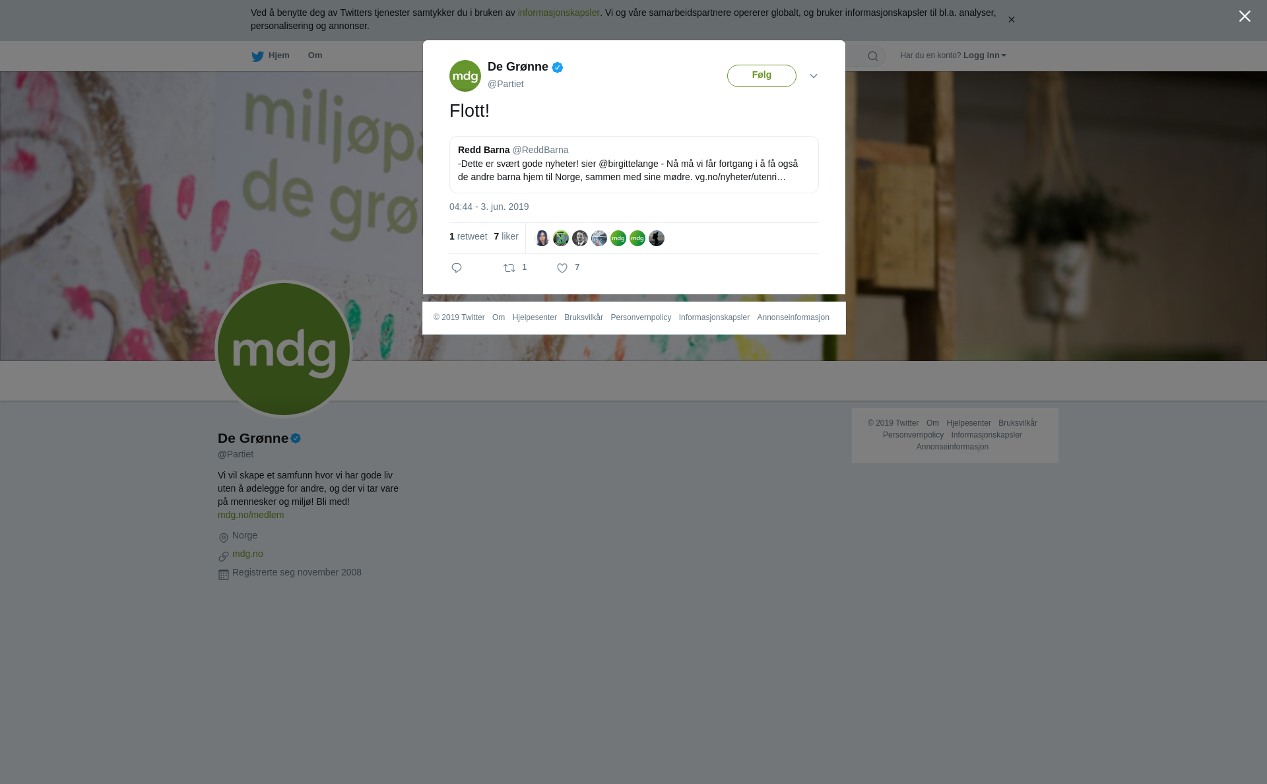The width and height of the screenshot is (1267, 784).
Task: Close the tweet overlay with large X
Action: [1245, 16]
